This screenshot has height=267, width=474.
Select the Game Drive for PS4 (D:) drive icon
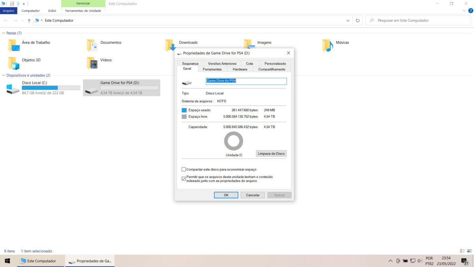91,90
